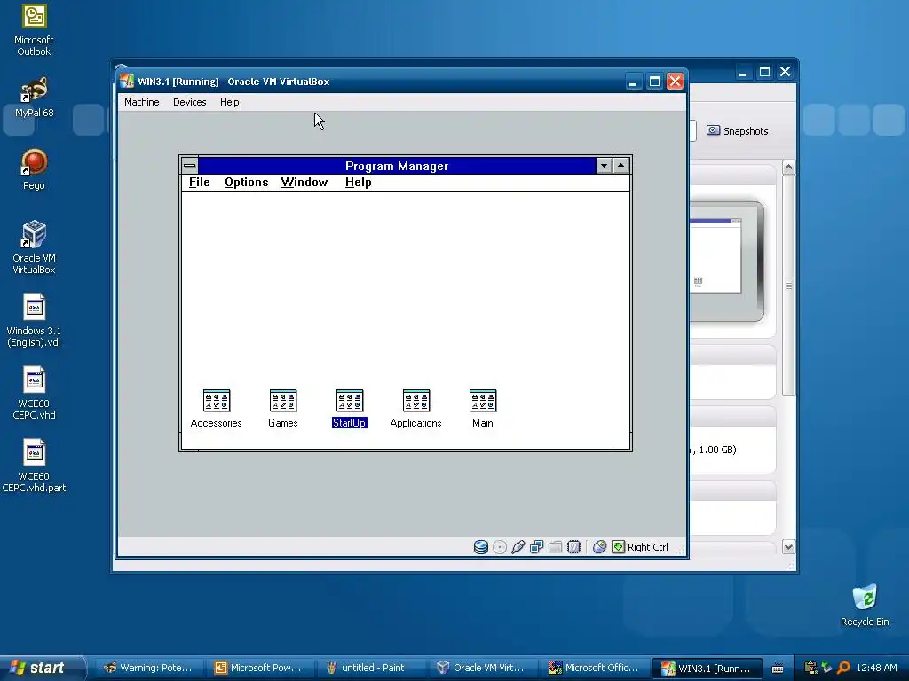The image size is (909, 681).
Task: Switch to untitled - Paint taskbar button
Action: (x=370, y=669)
